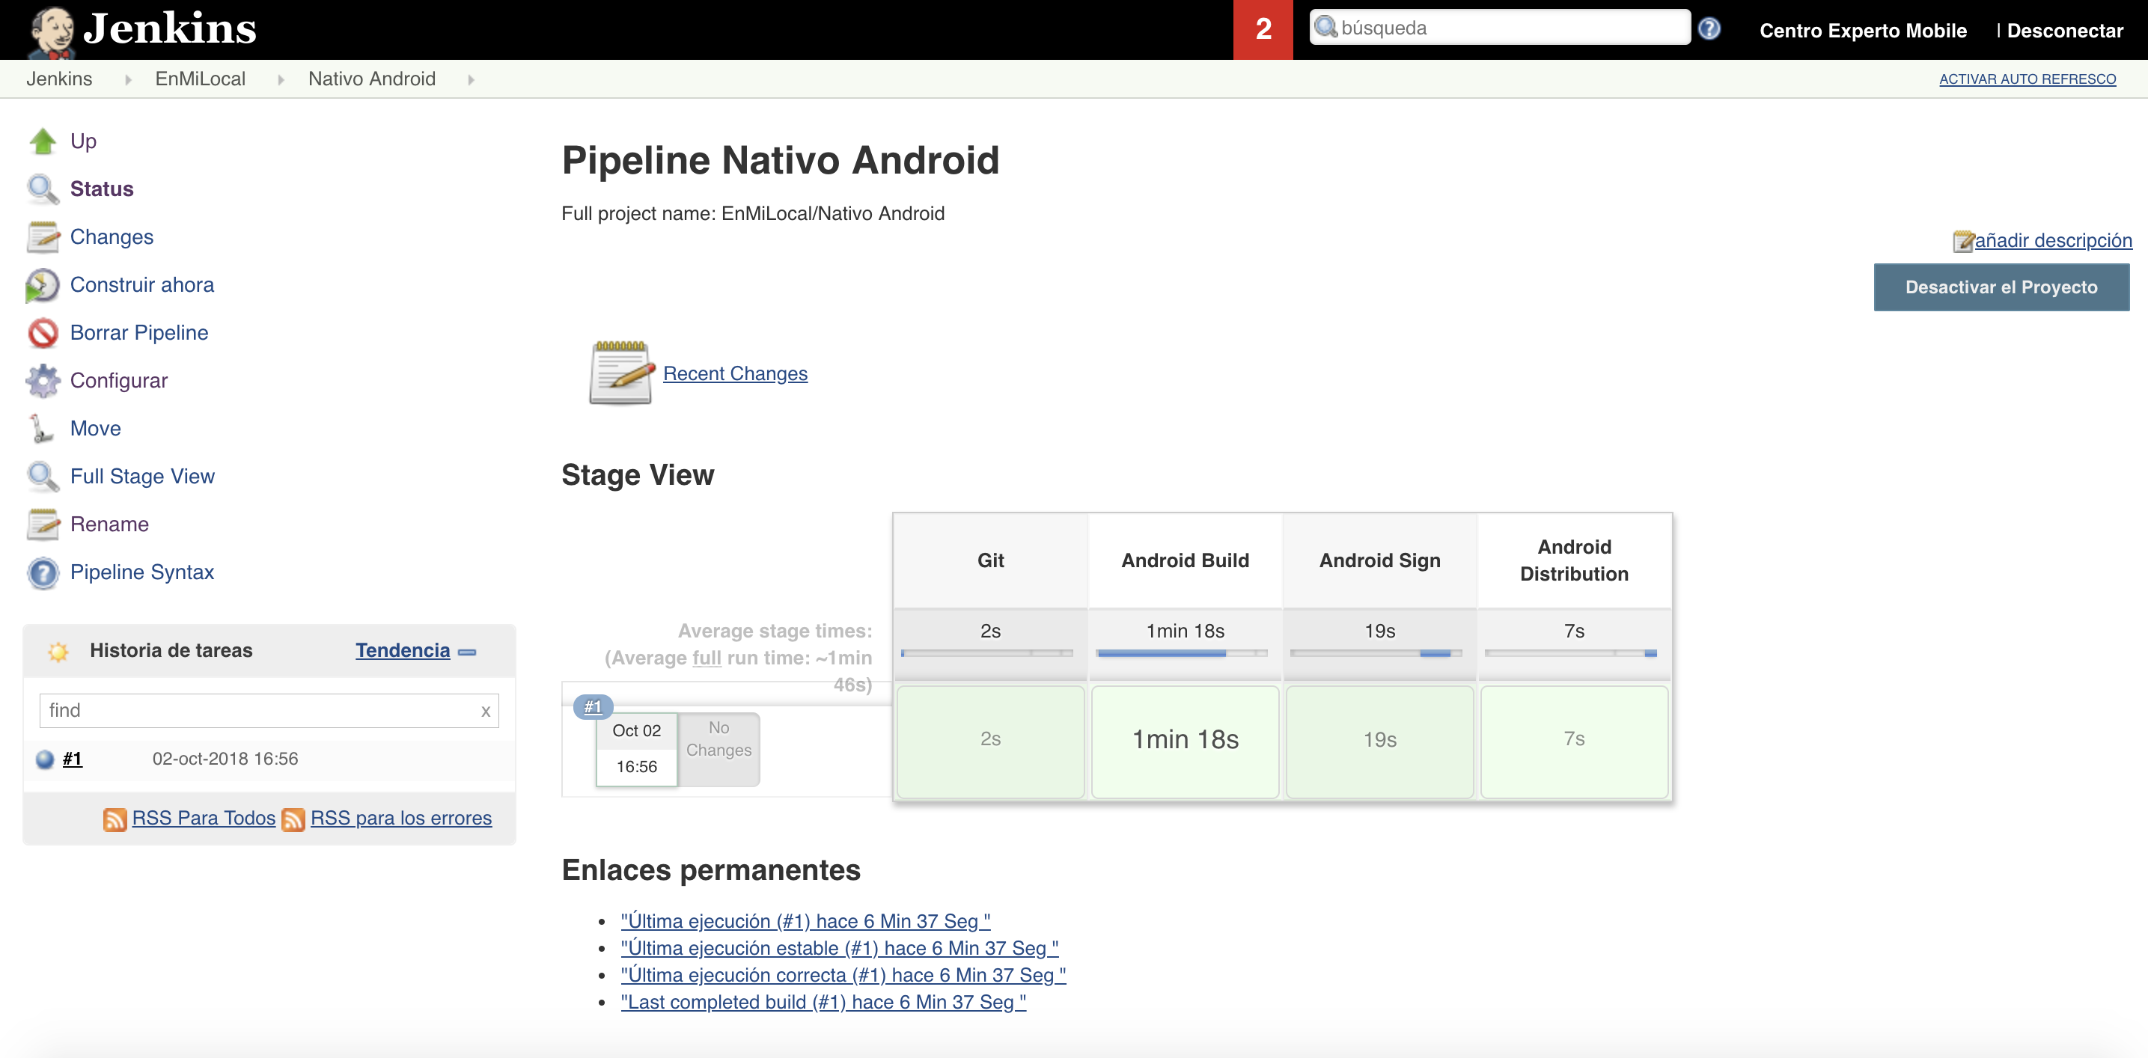2148x1058 pixels.
Task: Open the Status menu item
Action: (102, 189)
